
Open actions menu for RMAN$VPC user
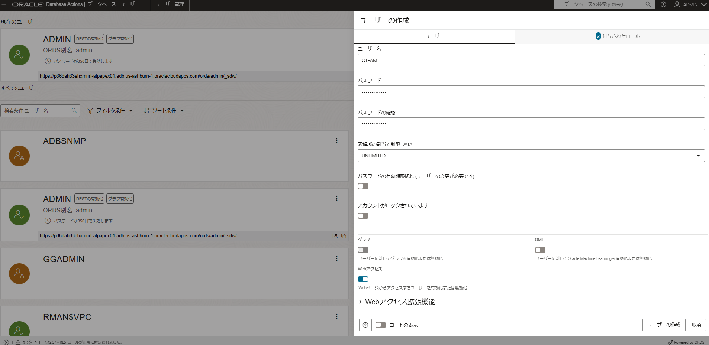(337, 316)
